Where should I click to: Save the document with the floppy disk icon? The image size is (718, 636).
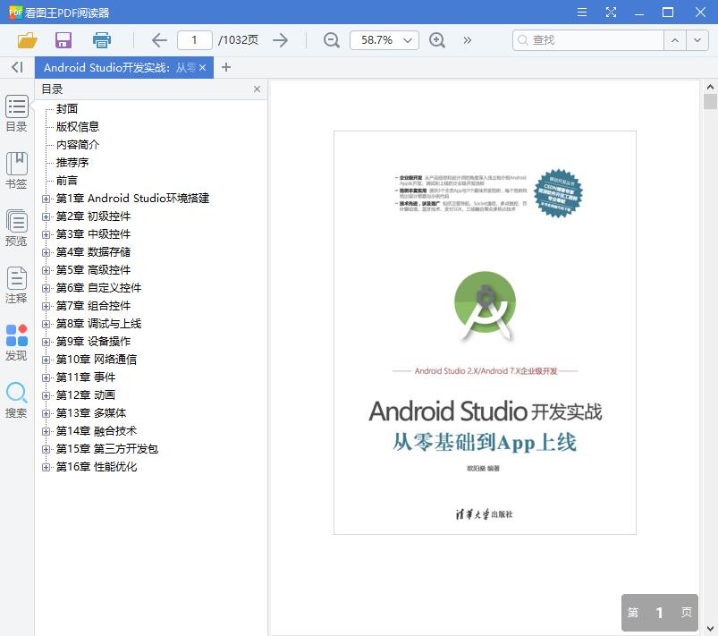tap(63, 40)
